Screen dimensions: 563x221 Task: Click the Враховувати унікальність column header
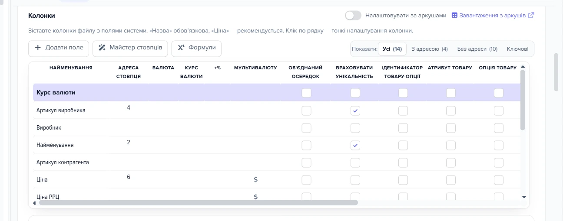click(x=354, y=72)
